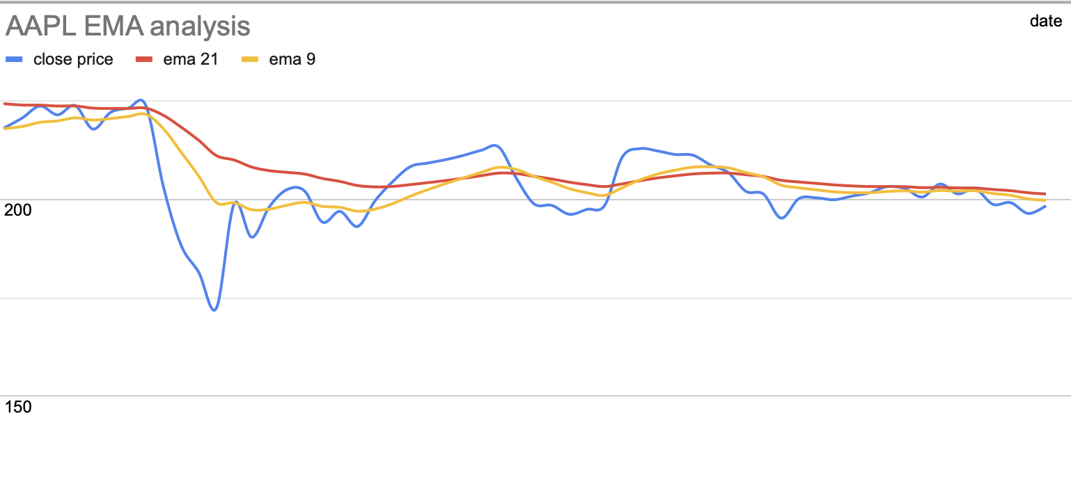Click the left start of the red ema 21 line

click(5, 104)
